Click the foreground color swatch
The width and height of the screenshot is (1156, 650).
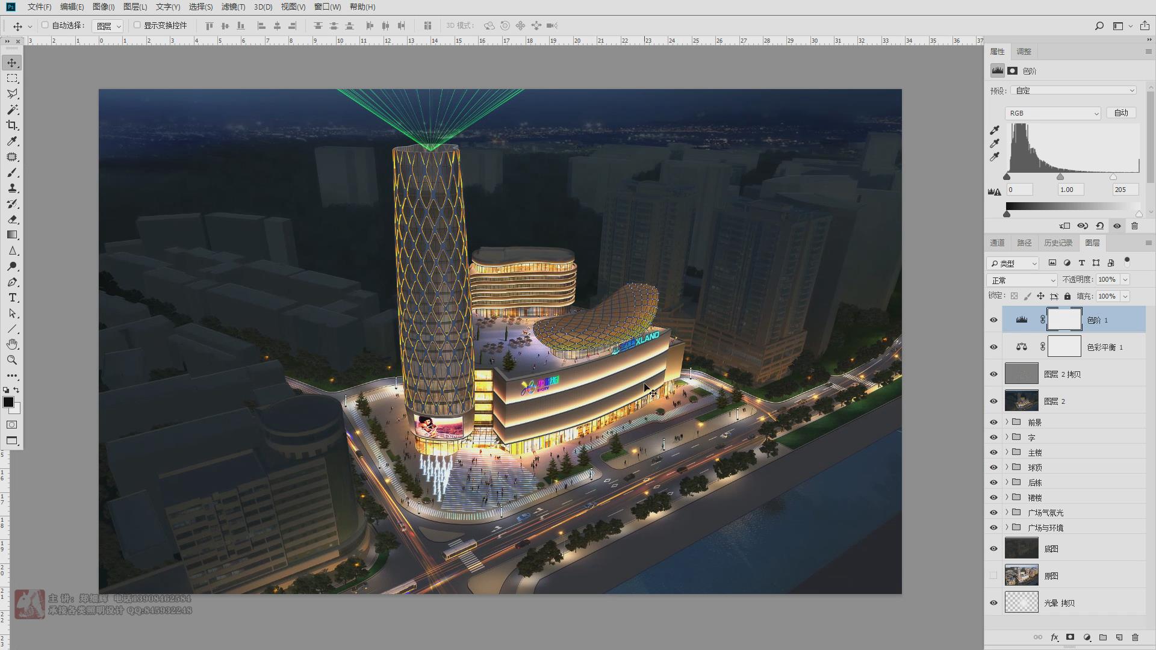[8, 402]
